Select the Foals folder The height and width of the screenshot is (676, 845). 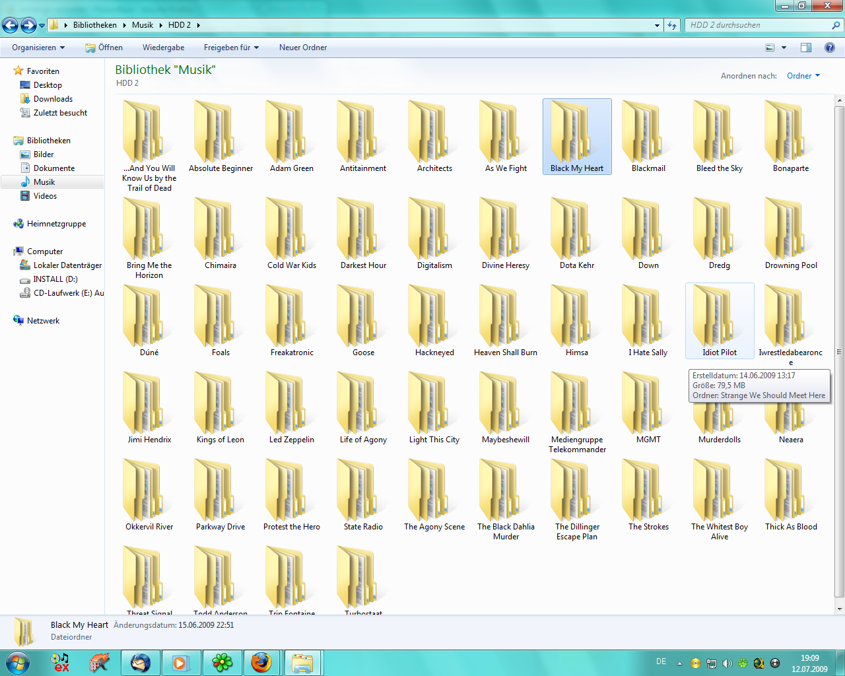click(220, 321)
